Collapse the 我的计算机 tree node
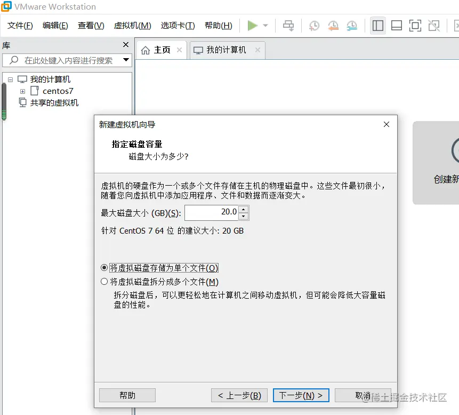 pos(11,79)
